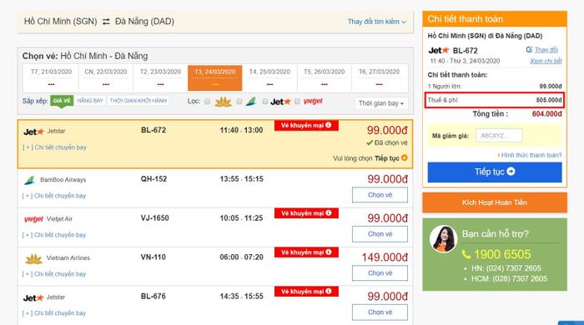The height and width of the screenshot is (325, 584).
Task: Toggle the Bamboo Airways filter checkbox
Action: [x=239, y=101]
